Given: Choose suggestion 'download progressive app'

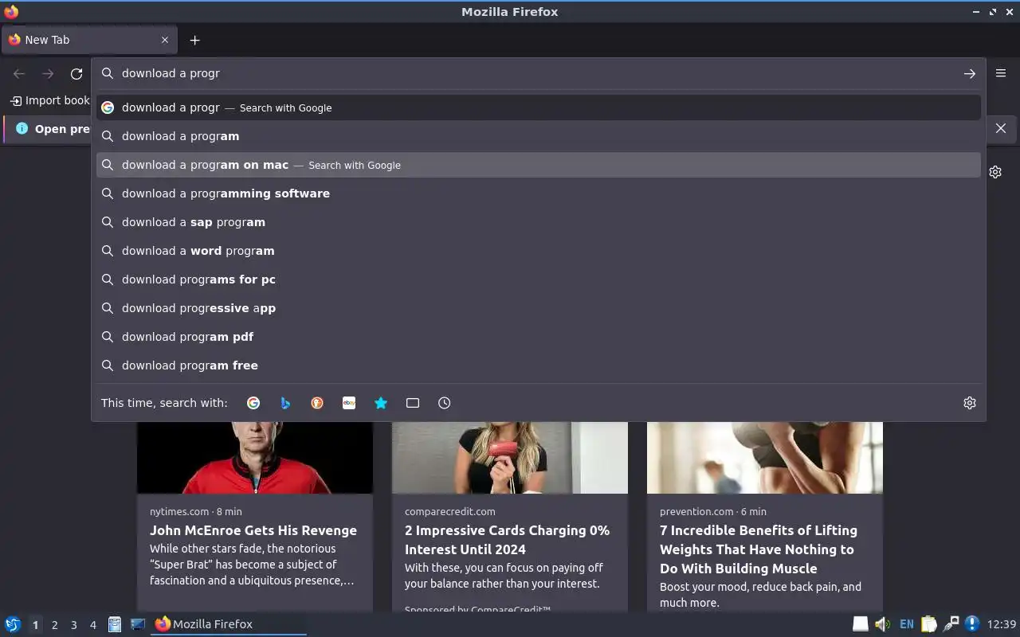Looking at the screenshot, I should [x=539, y=308].
